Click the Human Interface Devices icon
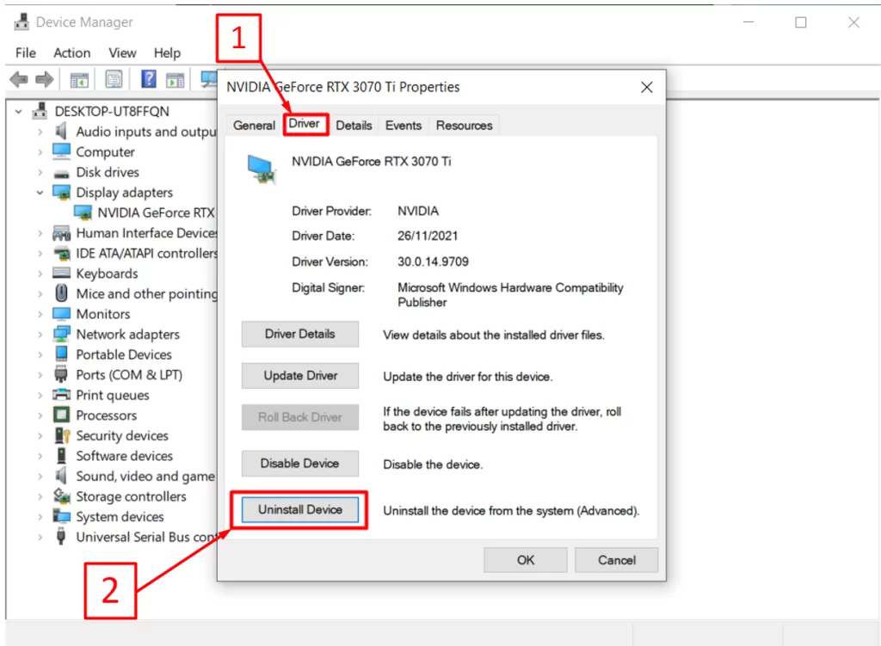The height and width of the screenshot is (646, 881). tap(61, 233)
